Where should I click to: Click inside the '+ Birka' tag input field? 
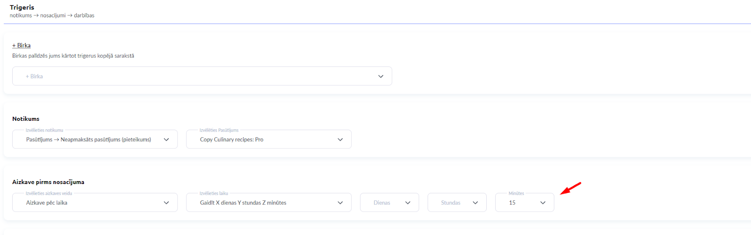click(x=188, y=76)
